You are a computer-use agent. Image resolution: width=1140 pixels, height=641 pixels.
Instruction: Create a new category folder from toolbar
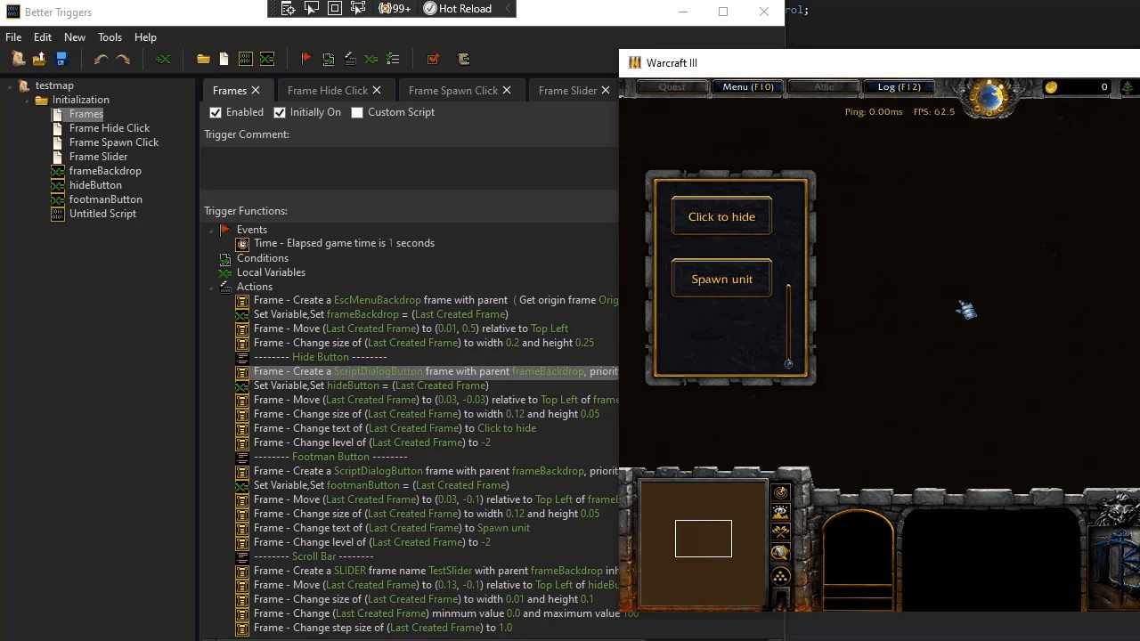tap(203, 59)
